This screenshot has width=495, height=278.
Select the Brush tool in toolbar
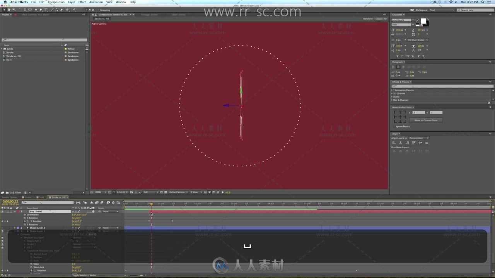pyautogui.click(x=52, y=10)
